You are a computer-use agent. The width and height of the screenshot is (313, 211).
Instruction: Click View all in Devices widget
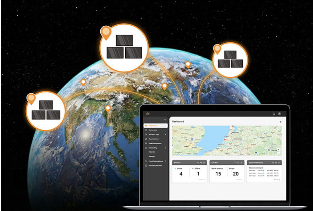(x=202, y=180)
